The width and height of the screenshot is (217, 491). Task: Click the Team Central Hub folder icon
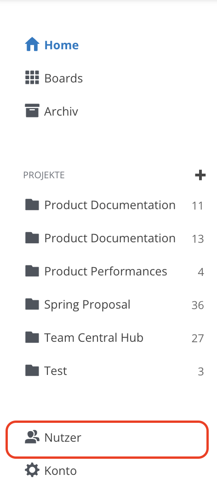[32, 337]
